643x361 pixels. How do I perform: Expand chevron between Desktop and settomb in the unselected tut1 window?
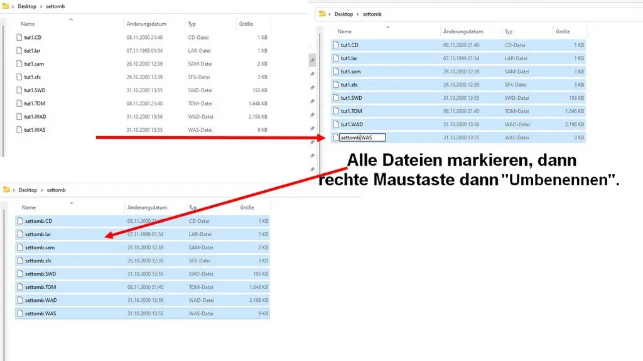click(x=41, y=6)
